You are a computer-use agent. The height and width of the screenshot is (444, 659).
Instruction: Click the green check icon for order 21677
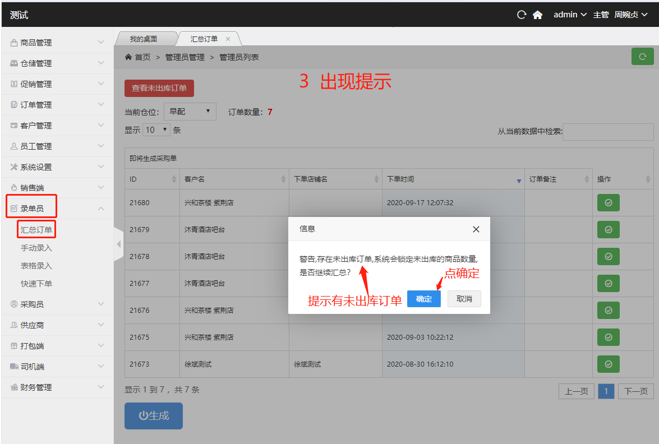[x=608, y=284]
